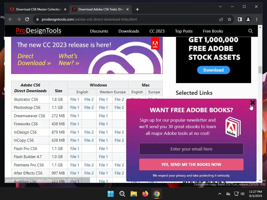
Task: Download After Effects CS6 Western Europe File 2
Action: pyautogui.click(x=119, y=173)
